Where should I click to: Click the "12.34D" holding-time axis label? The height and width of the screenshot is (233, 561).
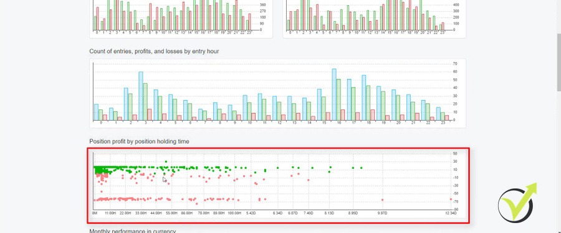click(x=451, y=213)
